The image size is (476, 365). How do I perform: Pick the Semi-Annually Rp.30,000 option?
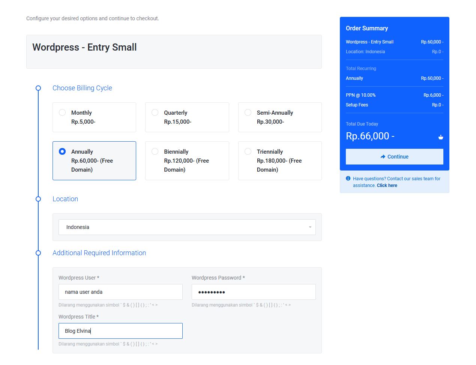(x=248, y=112)
